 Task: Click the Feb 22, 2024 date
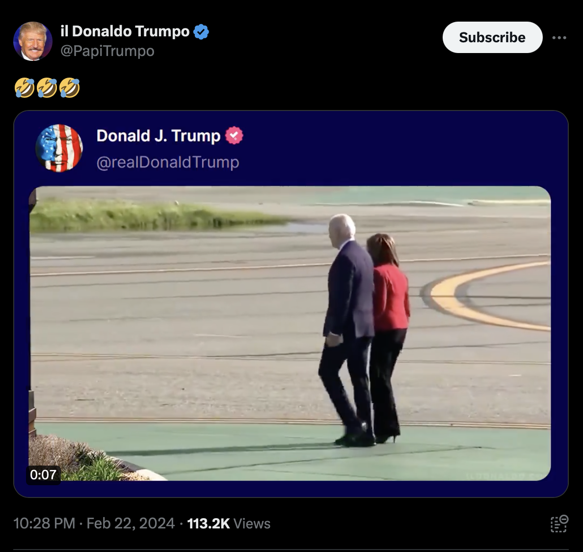[x=131, y=524]
